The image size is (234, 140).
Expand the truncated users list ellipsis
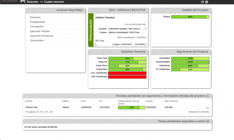coord(144,29)
